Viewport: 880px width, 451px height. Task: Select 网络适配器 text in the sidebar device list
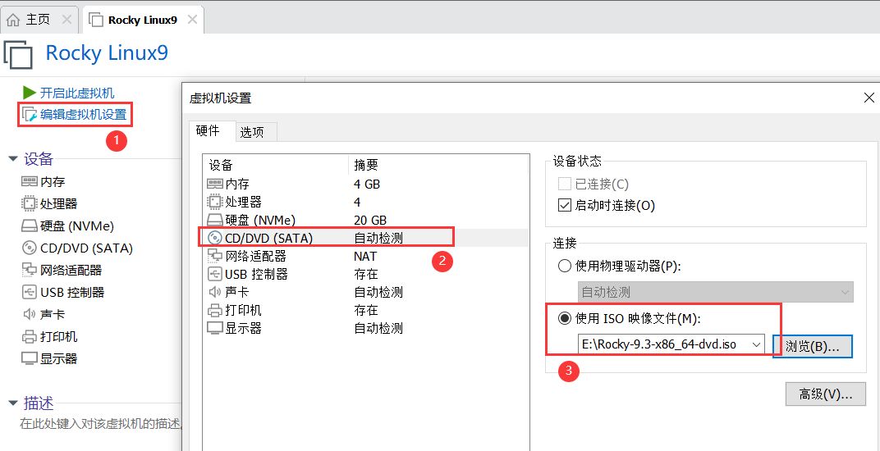[71, 271]
